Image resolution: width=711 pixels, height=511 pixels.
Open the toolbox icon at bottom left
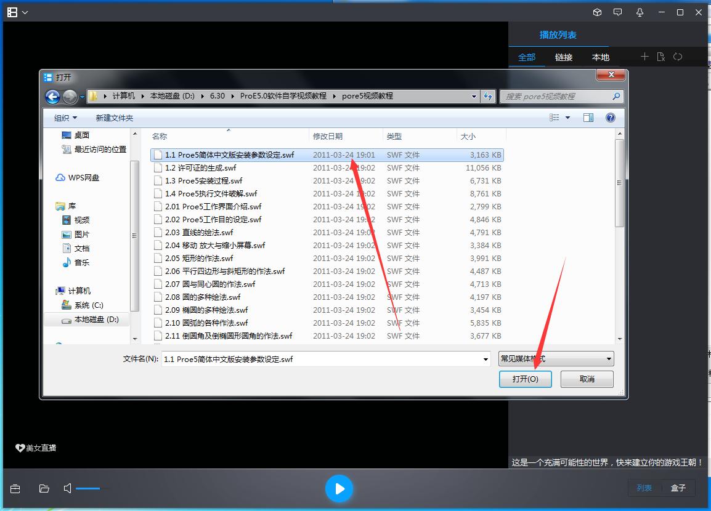click(15, 489)
